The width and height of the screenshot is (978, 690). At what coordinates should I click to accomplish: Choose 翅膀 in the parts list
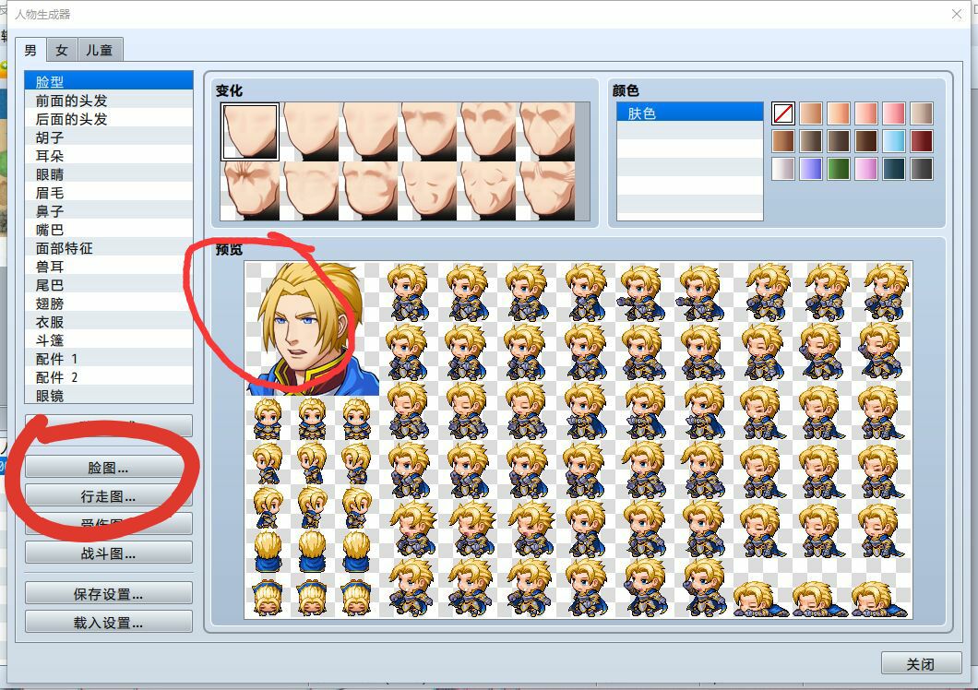pos(109,303)
